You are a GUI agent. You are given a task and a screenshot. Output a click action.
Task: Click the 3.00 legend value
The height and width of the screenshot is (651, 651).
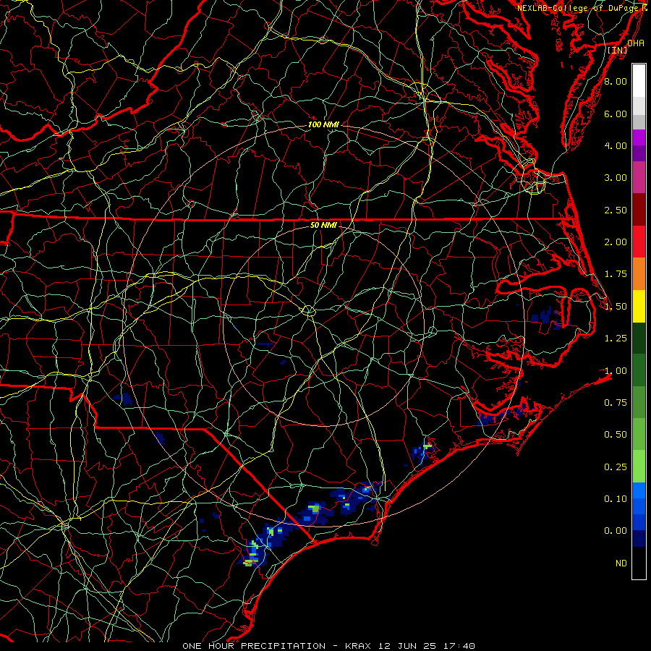coord(616,178)
